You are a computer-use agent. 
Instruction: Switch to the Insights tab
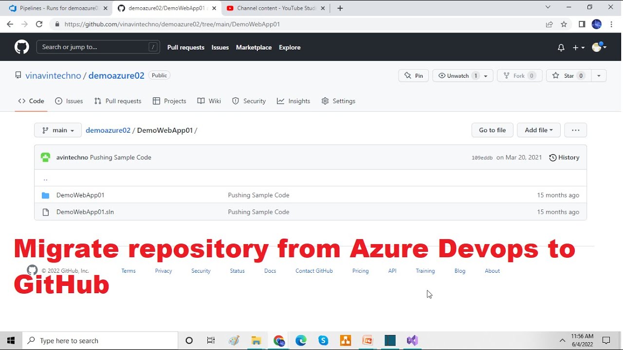click(x=293, y=101)
